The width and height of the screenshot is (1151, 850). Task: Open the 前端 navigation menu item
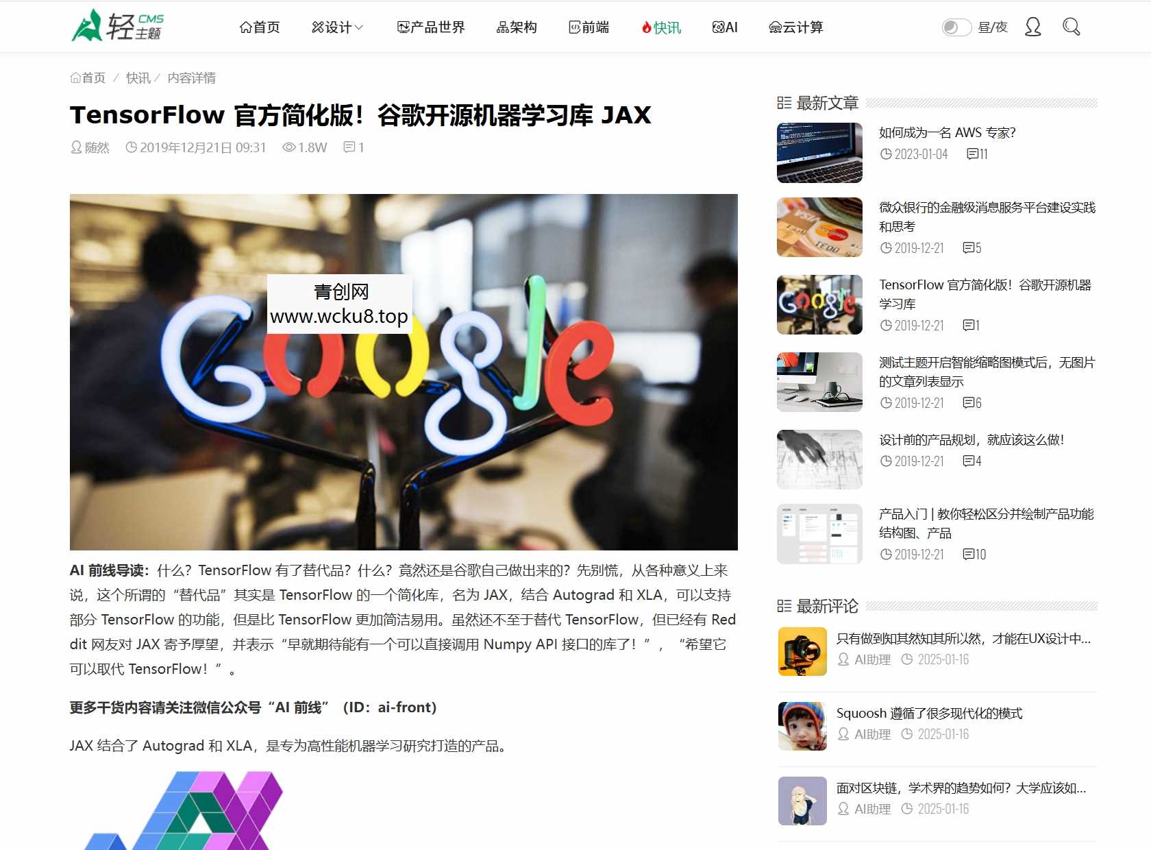point(589,27)
